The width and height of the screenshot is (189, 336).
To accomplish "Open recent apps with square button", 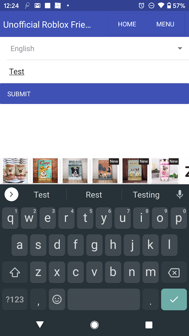I will coord(149,325).
